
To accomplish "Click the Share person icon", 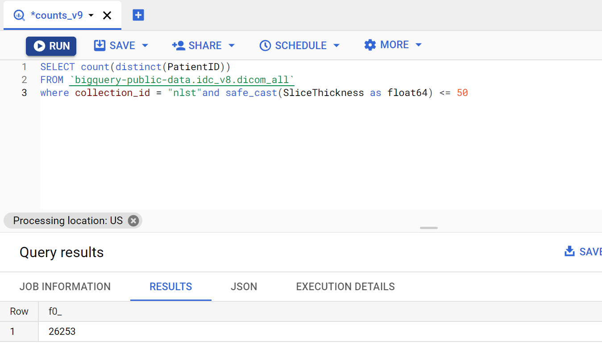I will 179,45.
